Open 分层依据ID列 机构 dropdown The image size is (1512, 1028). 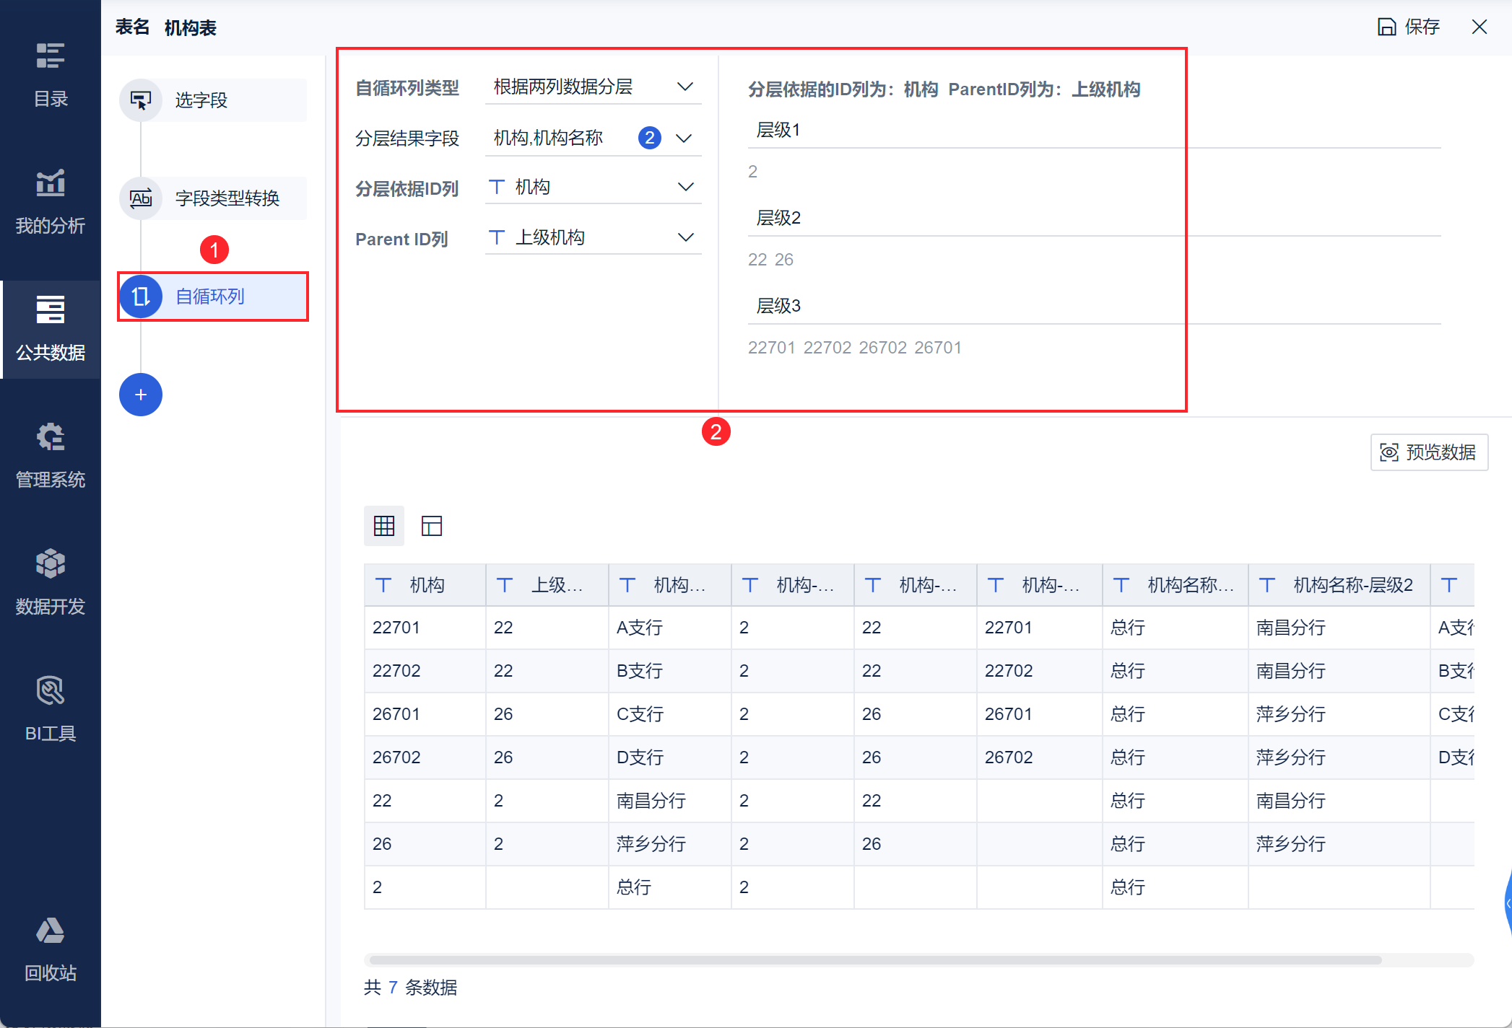tap(592, 188)
